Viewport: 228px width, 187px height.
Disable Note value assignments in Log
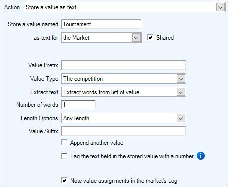click(64, 180)
